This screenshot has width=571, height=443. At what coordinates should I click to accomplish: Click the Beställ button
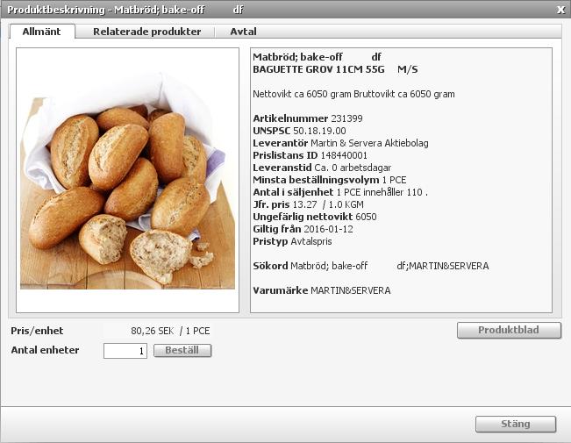182,351
